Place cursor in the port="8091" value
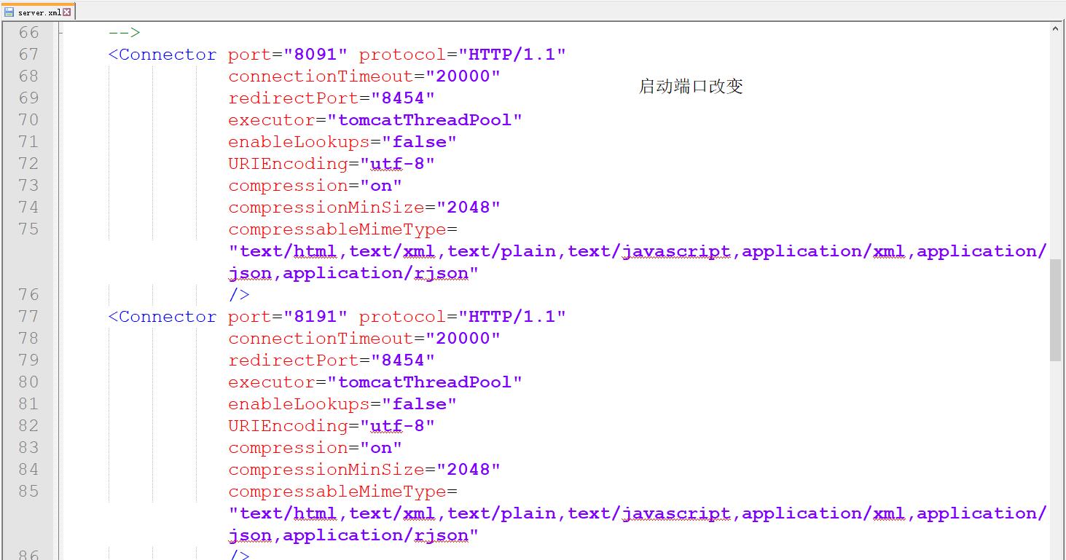1066x560 pixels. coord(318,54)
